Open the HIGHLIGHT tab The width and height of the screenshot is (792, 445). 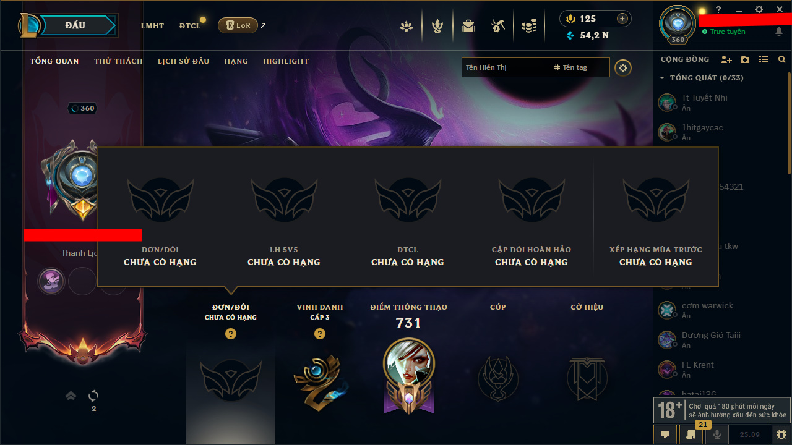pyautogui.click(x=286, y=61)
